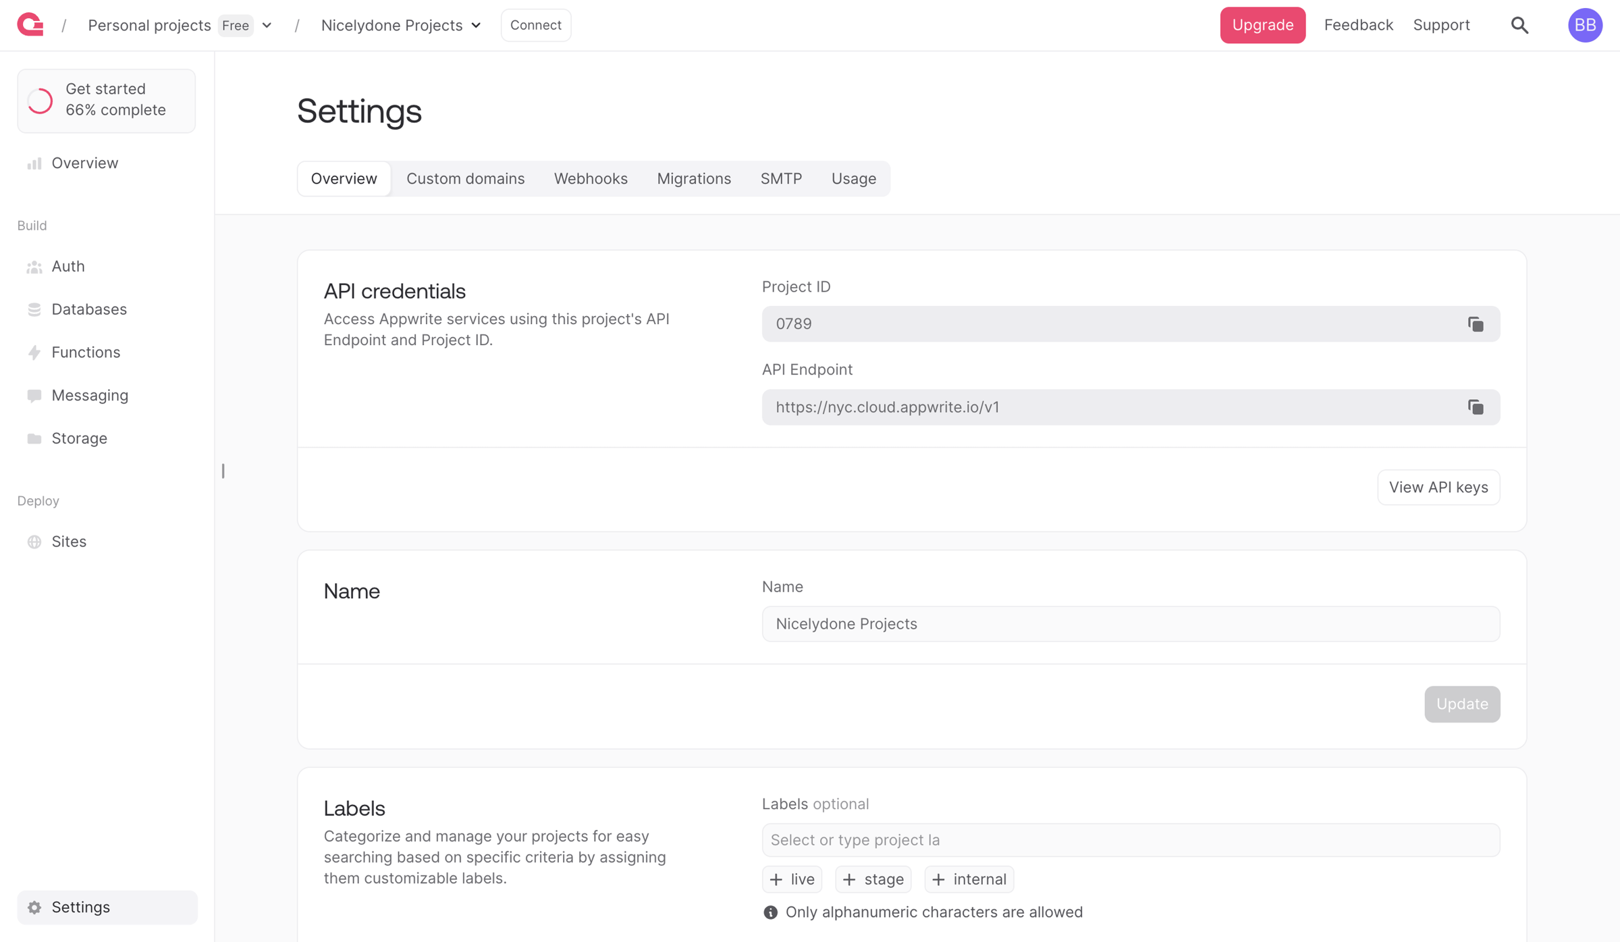
Task: Open the search magnifier icon
Action: pyautogui.click(x=1519, y=25)
